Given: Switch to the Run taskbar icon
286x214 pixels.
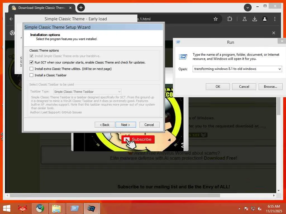Looking at the screenshot, I should coord(74,208).
